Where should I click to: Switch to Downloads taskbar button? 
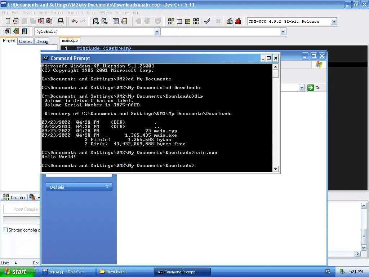[125, 272]
